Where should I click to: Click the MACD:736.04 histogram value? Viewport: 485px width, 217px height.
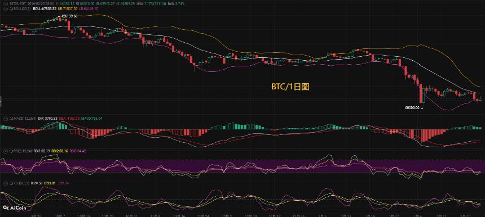91,119
